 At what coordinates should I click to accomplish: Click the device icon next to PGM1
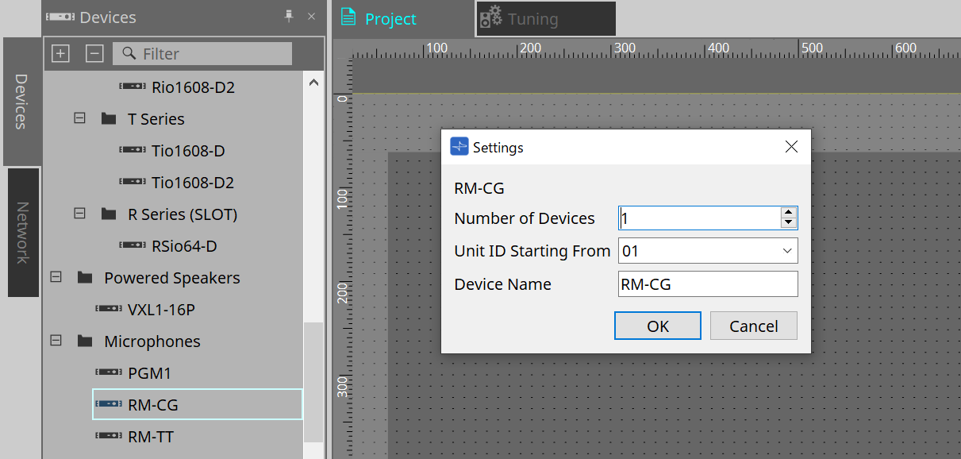pos(110,372)
